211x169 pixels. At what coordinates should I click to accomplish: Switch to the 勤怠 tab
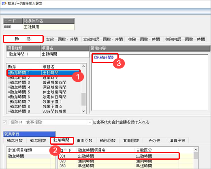[23, 39]
